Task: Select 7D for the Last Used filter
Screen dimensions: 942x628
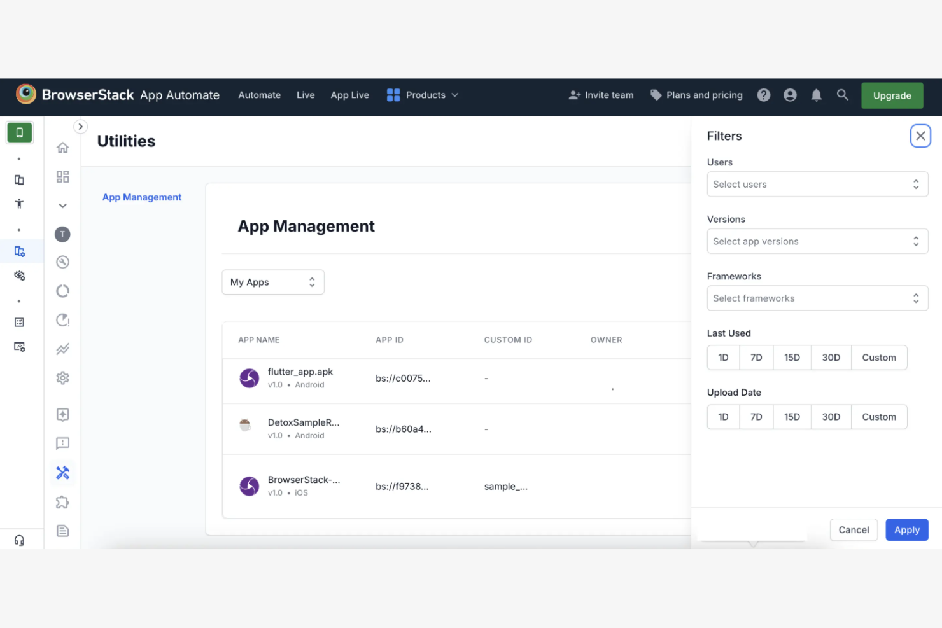Action: pyautogui.click(x=756, y=358)
